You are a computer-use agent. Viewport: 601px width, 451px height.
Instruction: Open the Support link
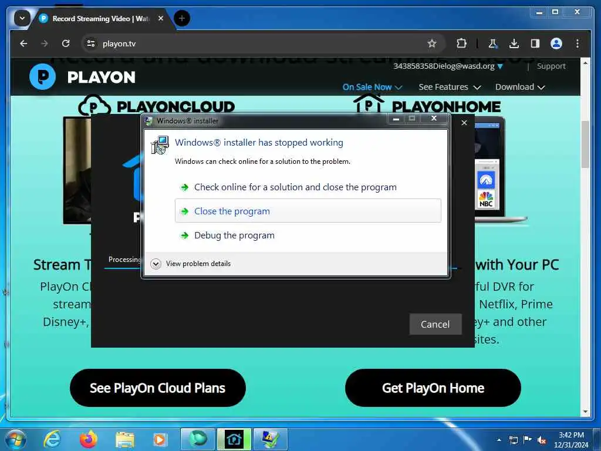pos(551,66)
